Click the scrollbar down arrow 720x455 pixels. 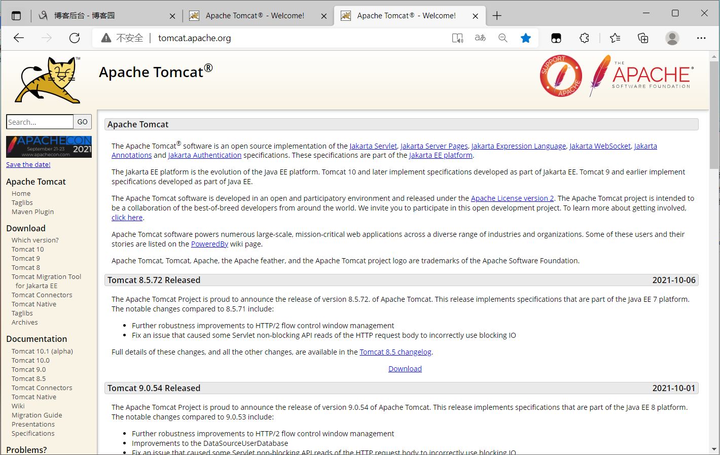[714, 449]
